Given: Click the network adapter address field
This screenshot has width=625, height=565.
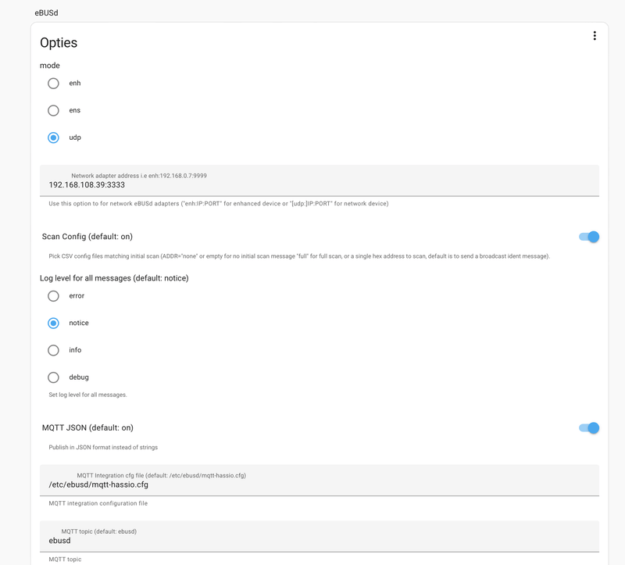Looking at the screenshot, I should click(319, 185).
